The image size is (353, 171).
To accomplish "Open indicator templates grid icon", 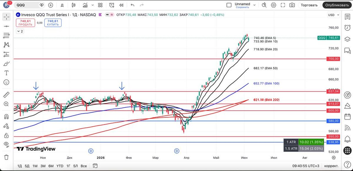I will (x=100, y=5).
